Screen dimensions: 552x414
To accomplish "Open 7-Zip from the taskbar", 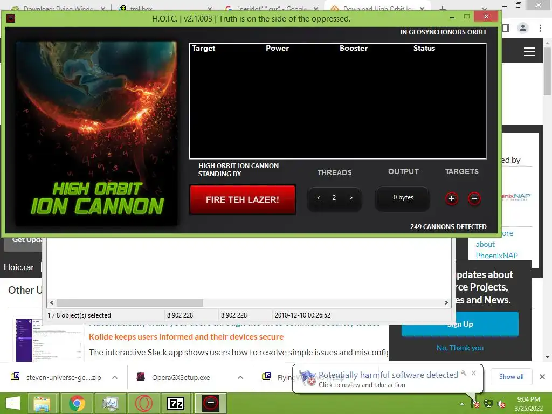I will click(176, 403).
